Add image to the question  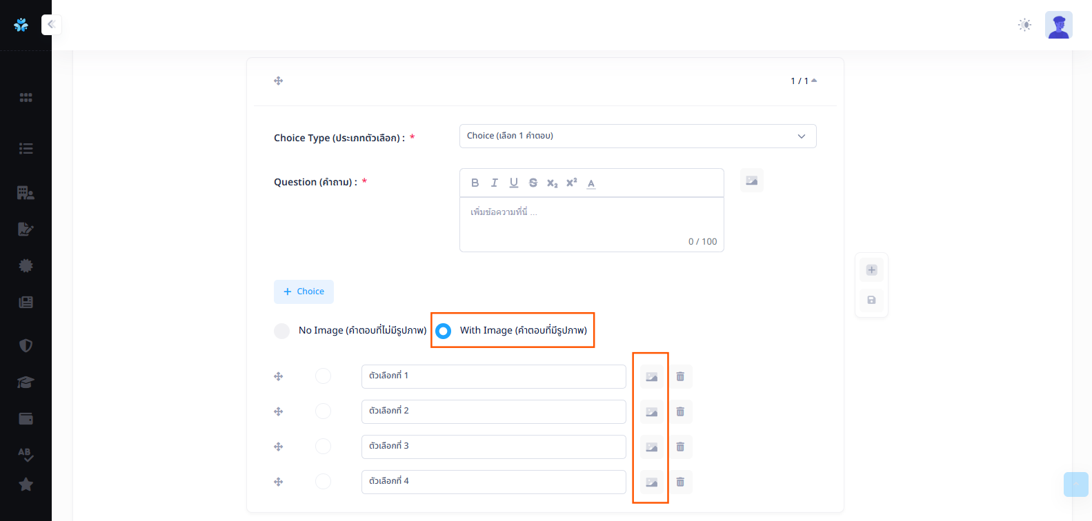coord(751,181)
